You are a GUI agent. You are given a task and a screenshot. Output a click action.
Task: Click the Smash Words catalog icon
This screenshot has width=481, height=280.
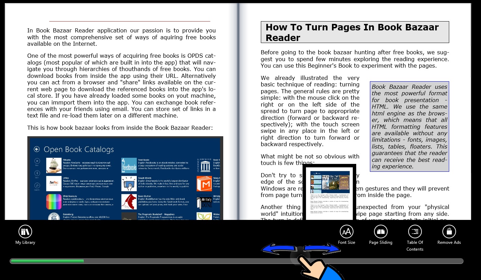tap(129, 183)
